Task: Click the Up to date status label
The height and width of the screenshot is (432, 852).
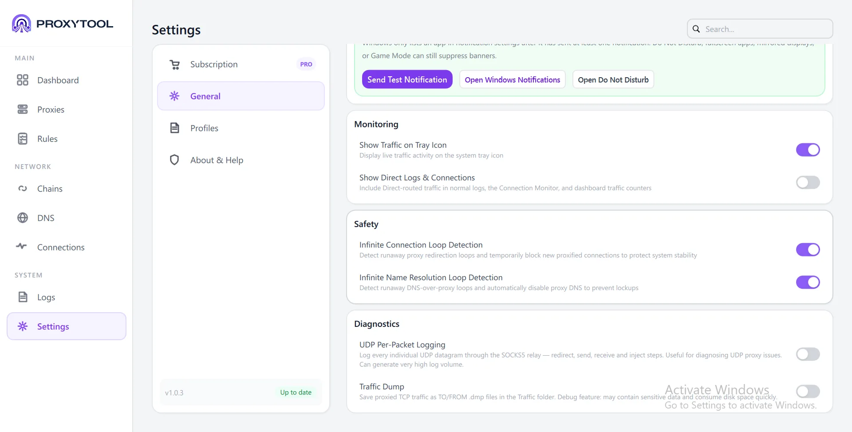Action: 296,393
